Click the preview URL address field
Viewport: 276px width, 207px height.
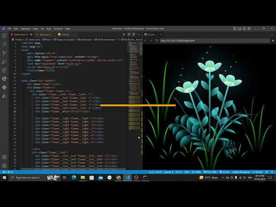click(x=215, y=41)
